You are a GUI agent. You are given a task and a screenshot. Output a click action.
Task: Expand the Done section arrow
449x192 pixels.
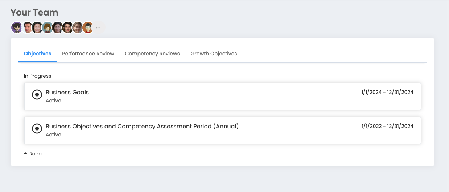pos(25,154)
